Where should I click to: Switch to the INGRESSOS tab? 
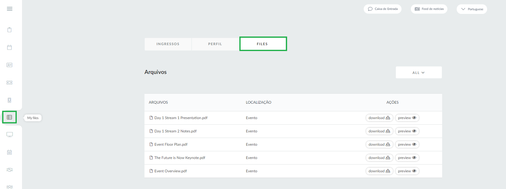[168, 44]
